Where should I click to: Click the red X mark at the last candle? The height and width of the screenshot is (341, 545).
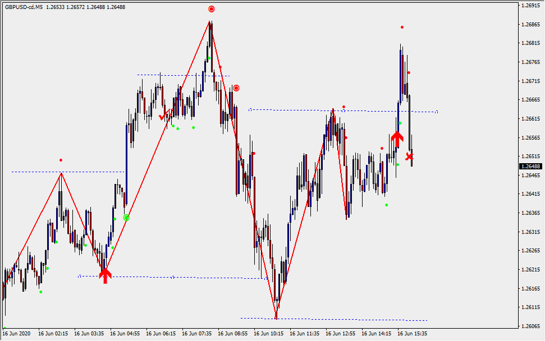[410, 156]
